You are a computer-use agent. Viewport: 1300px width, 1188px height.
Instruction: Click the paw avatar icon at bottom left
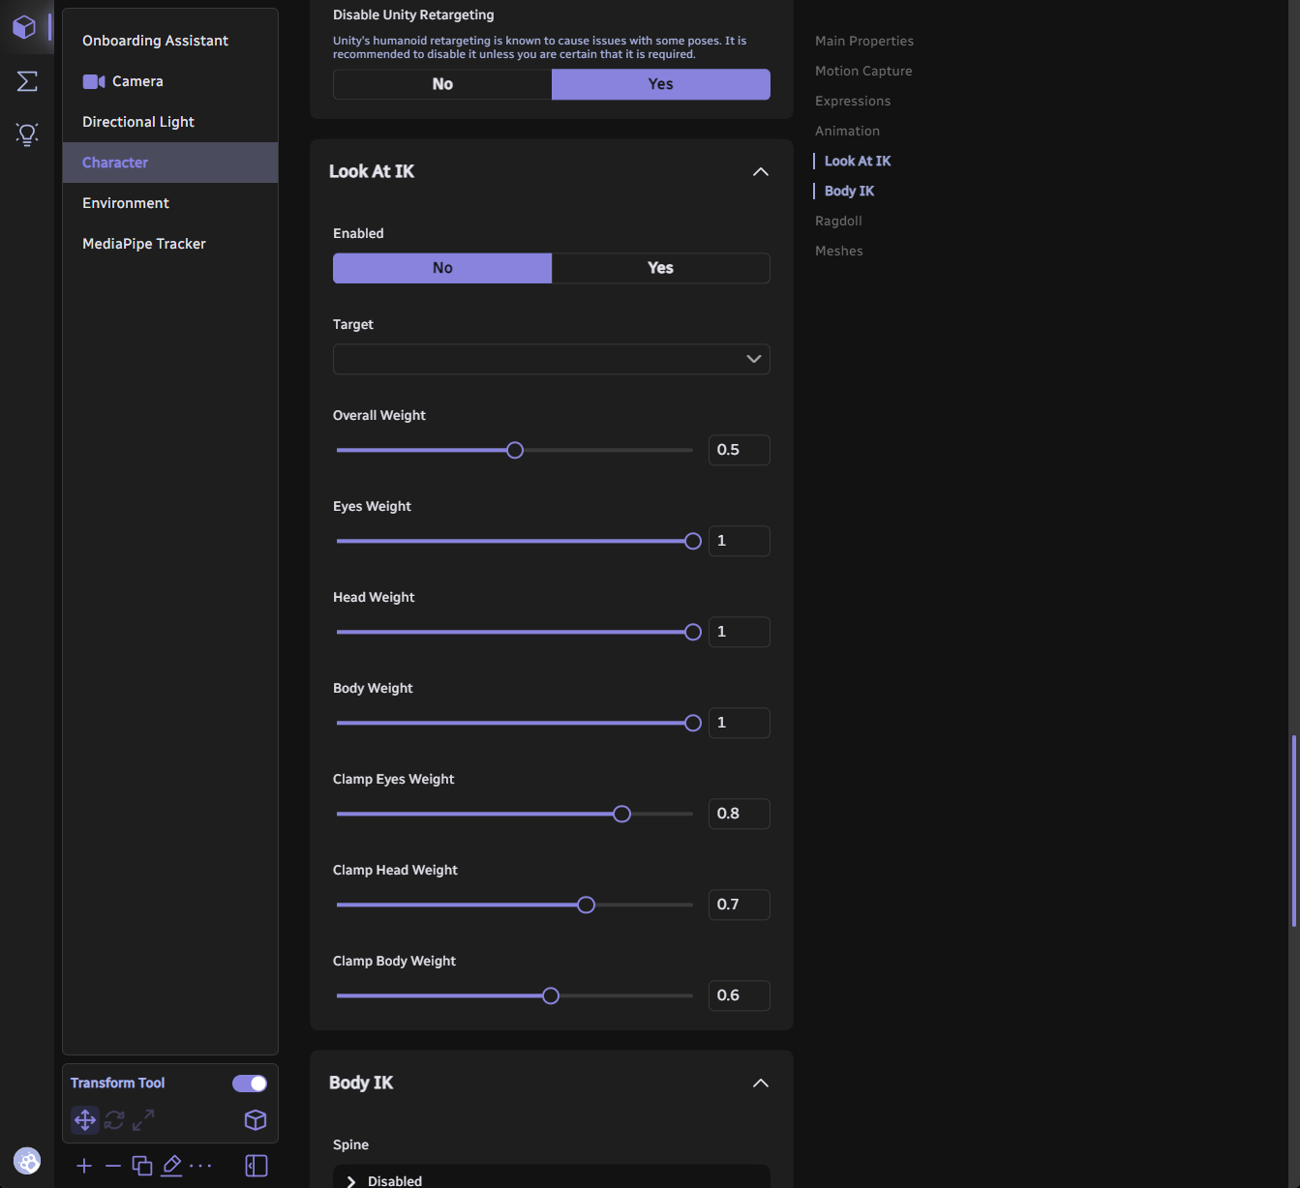[27, 1161]
